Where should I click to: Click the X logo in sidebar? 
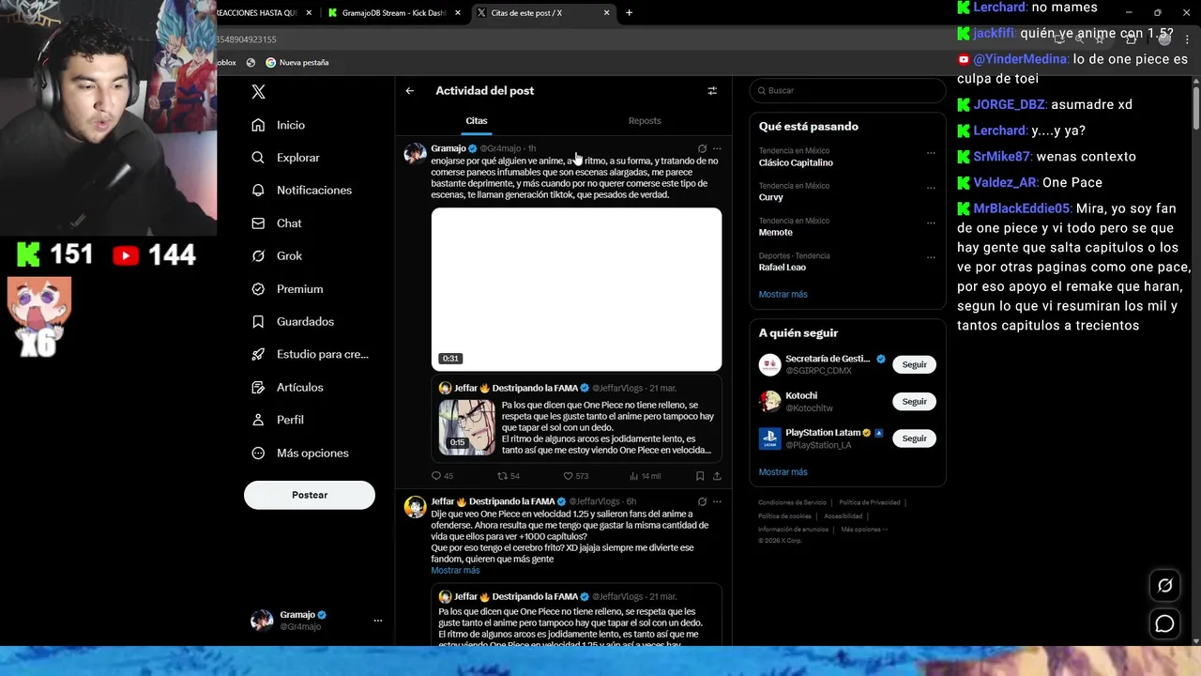tap(258, 92)
